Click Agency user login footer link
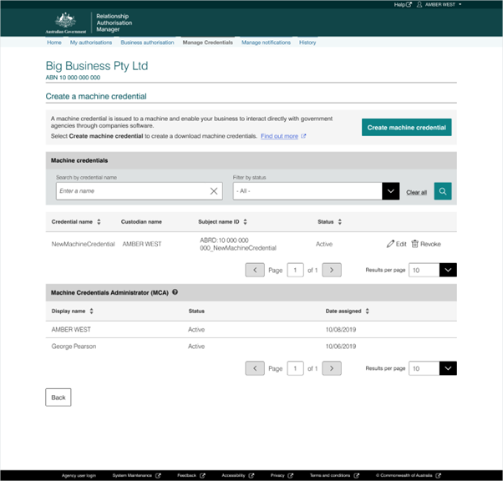The width and height of the screenshot is (503, 481). 79,475
